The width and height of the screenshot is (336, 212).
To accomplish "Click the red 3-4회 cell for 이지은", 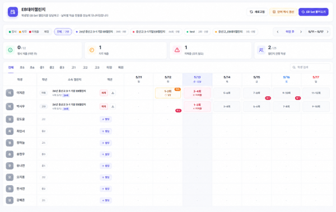I will [197, 93].
